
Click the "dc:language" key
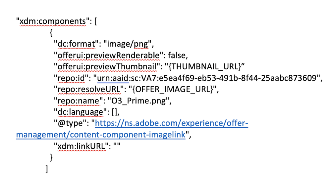tap(80, 112)
